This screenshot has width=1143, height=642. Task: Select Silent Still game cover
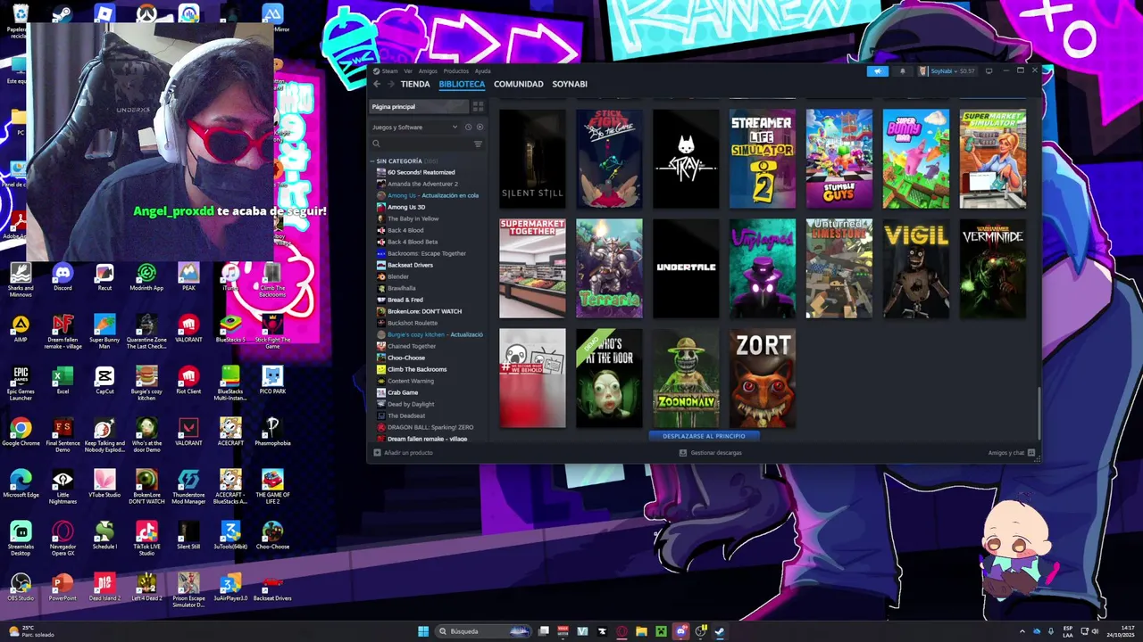[x=532, y=159]
